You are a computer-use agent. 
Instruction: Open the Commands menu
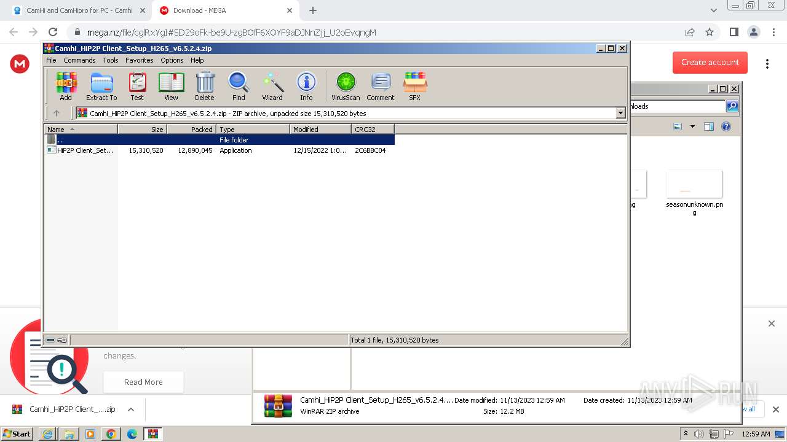click(79, 60)
